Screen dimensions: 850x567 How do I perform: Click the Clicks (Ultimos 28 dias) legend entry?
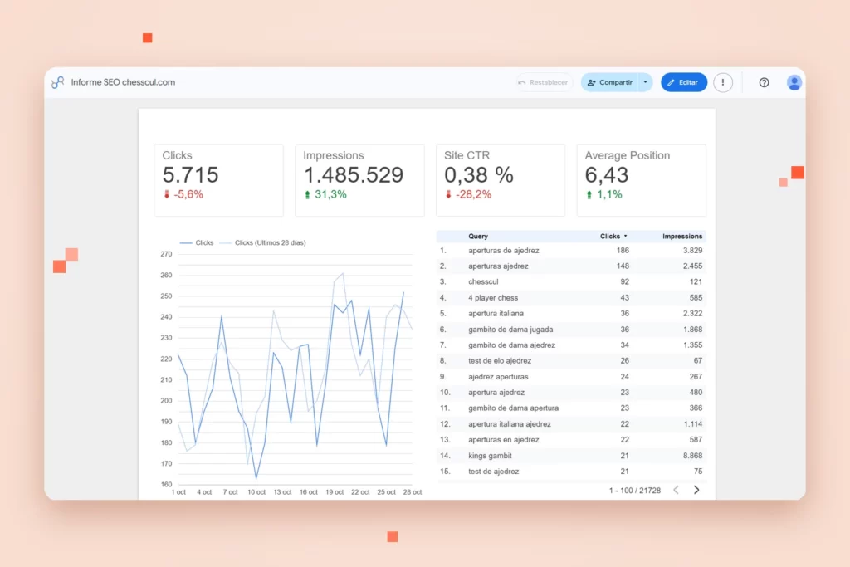[x=263, y=243]
